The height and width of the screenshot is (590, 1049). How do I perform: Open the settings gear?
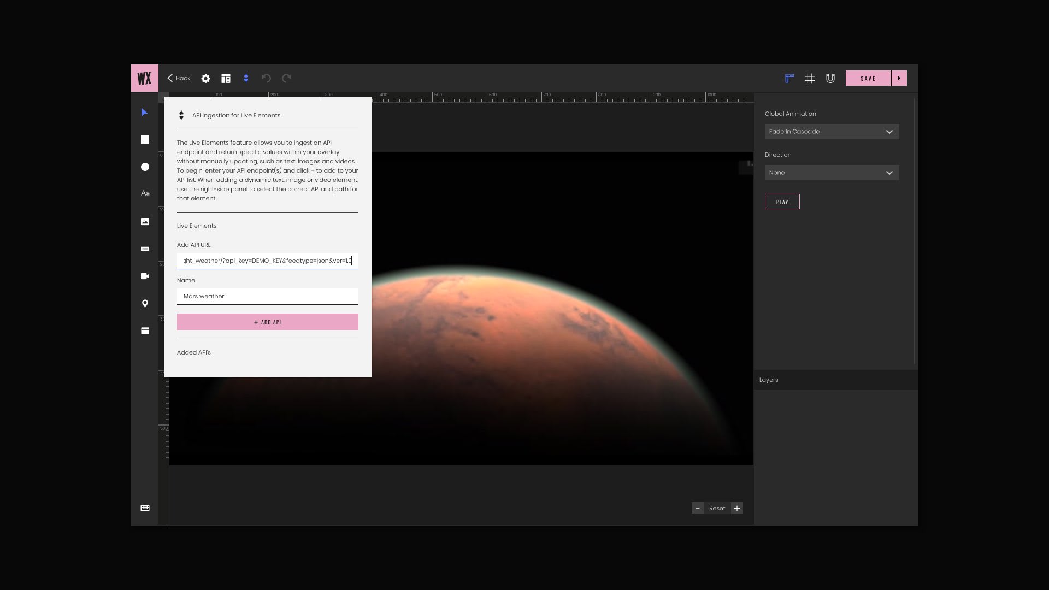click(205, 79)
